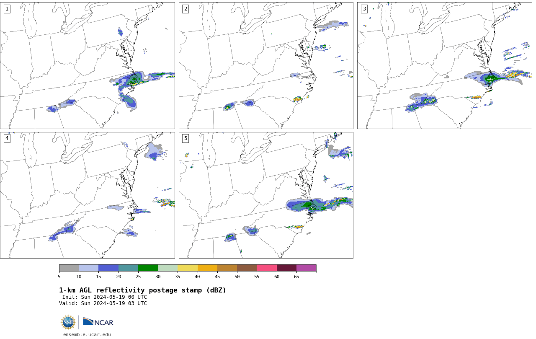Click the '1-km AGL reflectivity postage stamp (dBZ)' title
Image resolution: width=536 pixels, height=339 pixels.
(x=142, y=290)
